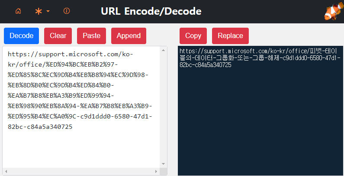The width and height of the screenshot is (344, 176).
Task: Click the horizontal scroll right arrow
Action: [156, 171]
